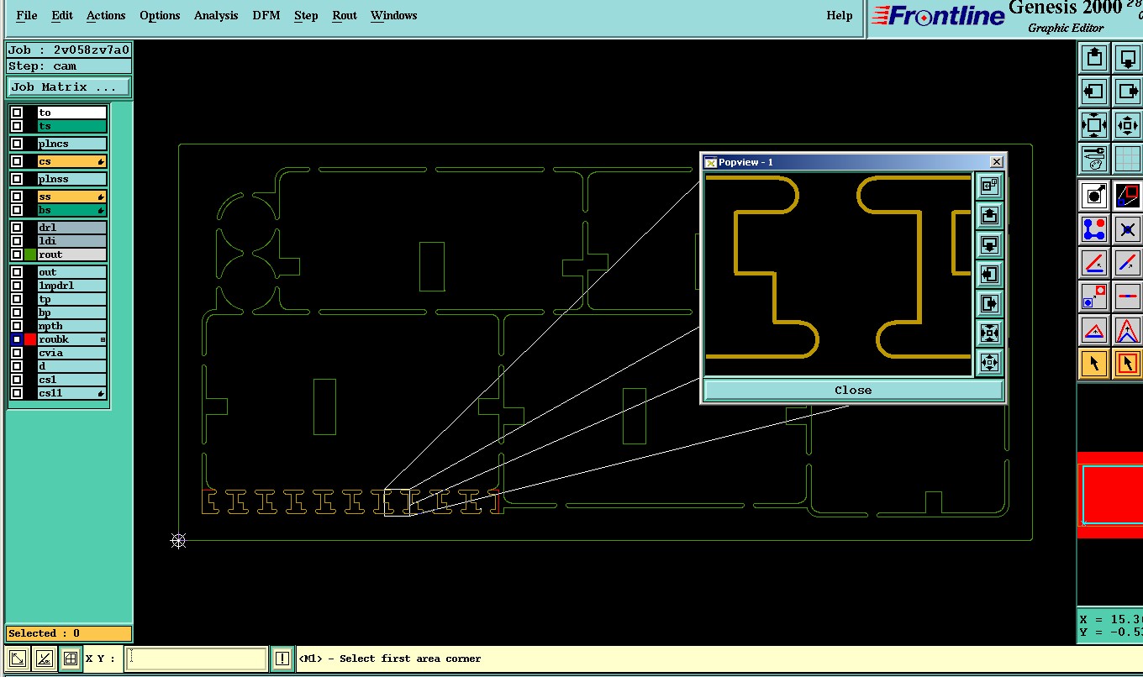Click the bottom-left coordinate mode icon

(x=18, y=659)
